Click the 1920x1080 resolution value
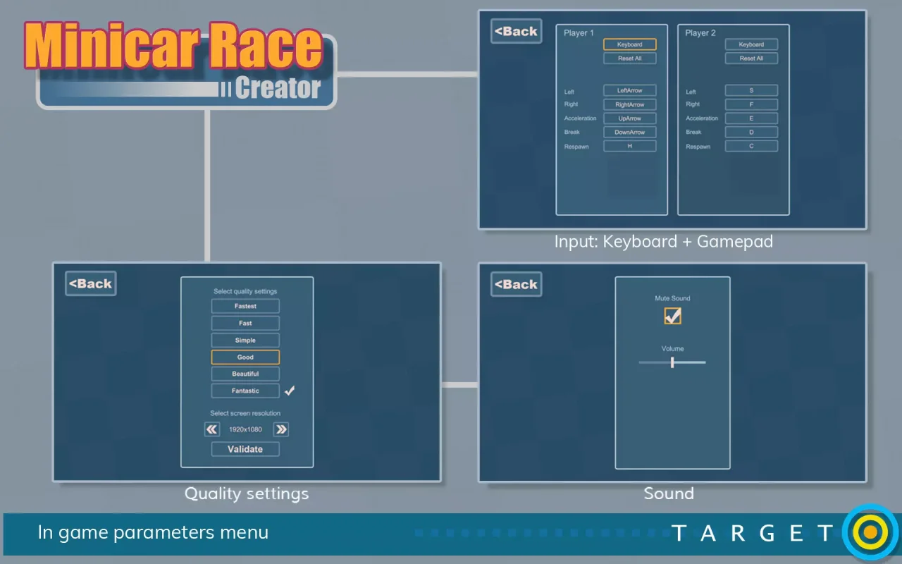This screenshot has width=902, height=564. point(245,429)
